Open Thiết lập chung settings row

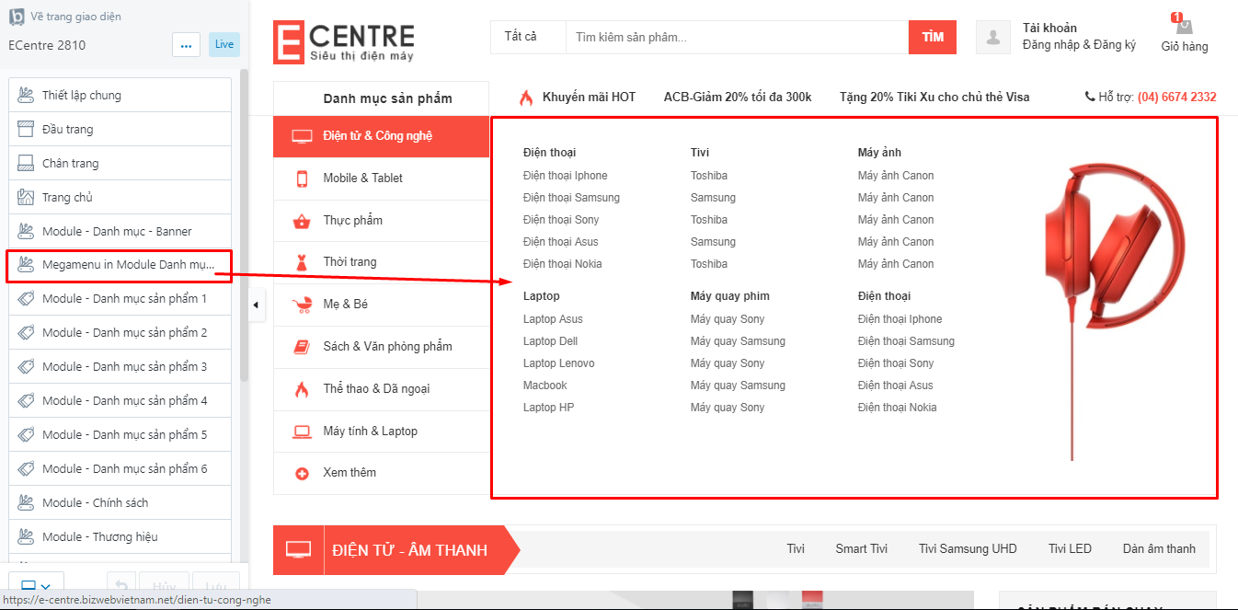(120, 95)
